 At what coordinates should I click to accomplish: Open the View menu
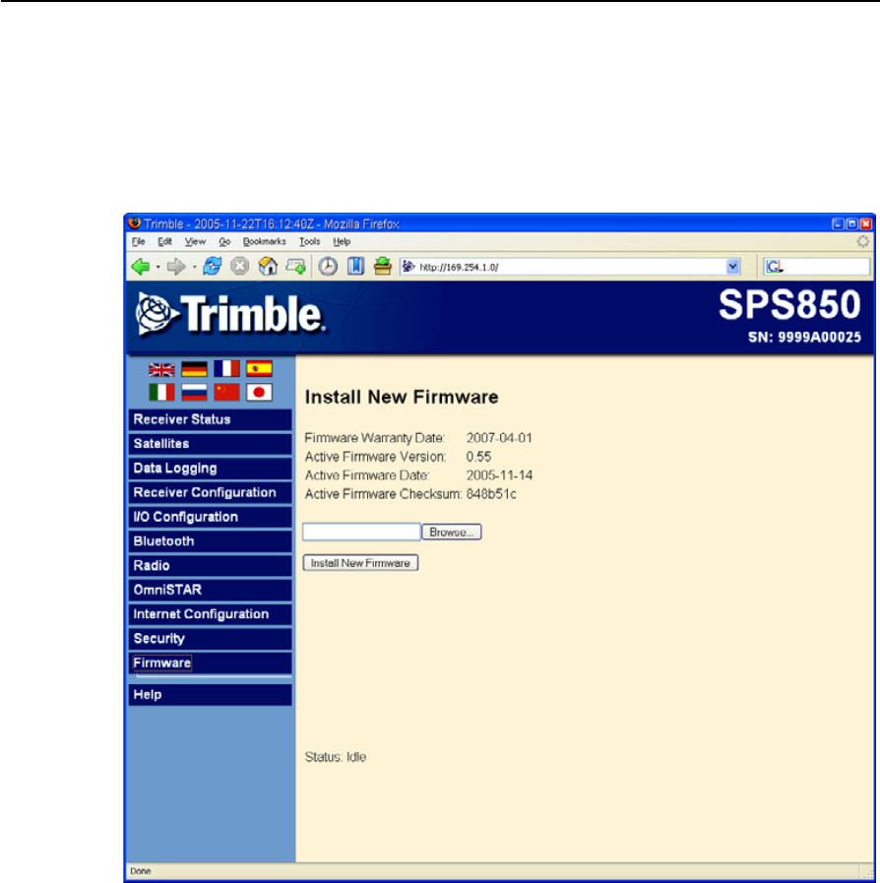195,241
